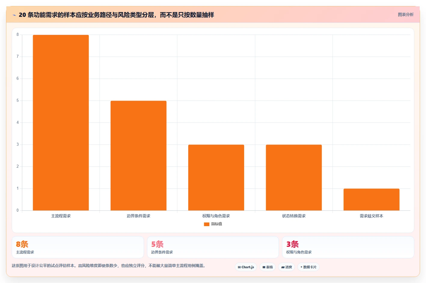Click the 5条 stat card value
The width and height of the screenshot is (426, 283).
point(157,244)
